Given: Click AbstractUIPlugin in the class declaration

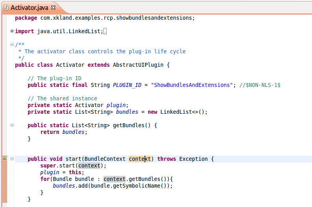Looking at the screenshot, I should coord(138,65).
